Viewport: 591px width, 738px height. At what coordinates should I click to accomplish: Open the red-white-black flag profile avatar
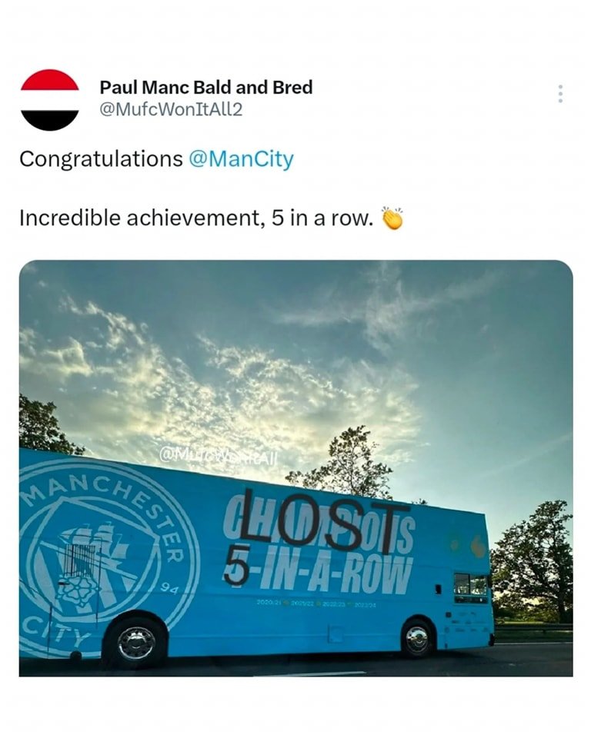(x=49, y=100)
